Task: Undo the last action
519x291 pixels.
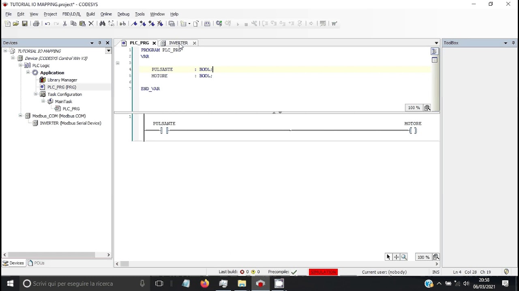Action: [x=47, y=23]
